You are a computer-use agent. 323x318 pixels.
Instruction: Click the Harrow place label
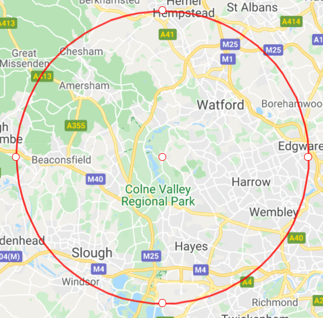(251, 182)
